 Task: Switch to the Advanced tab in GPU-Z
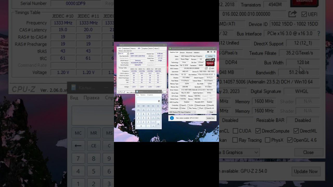click(189, 52)
